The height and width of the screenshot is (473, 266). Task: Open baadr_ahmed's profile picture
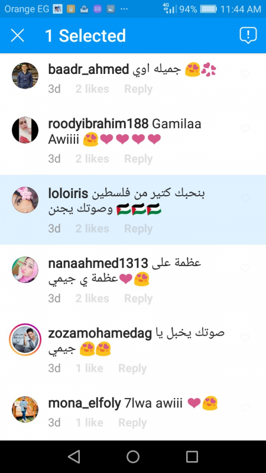[25, 76]
